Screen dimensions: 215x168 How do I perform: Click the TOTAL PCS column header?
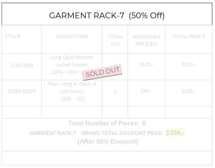(x=115, y=40)
